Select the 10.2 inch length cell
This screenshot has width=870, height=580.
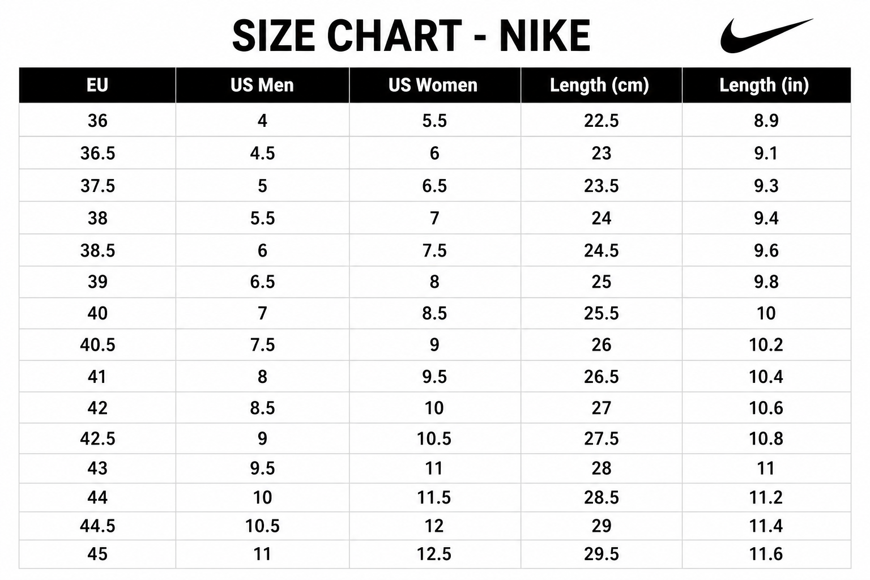[x=766, y=344]
